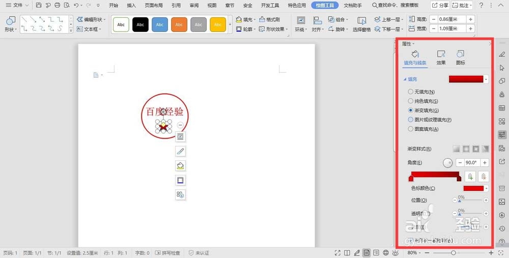Click the share/export icon in right sidebar
Image resolution: width=509 pixels, height=258 pixels.
tap(502, 162)
